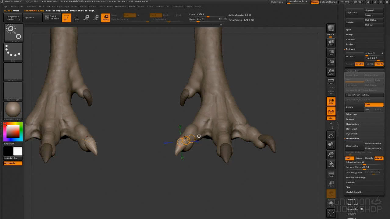The height and width of the screenshot is (219, 390).
Task: Open Quick Sketch
Action: coord(51,18)
